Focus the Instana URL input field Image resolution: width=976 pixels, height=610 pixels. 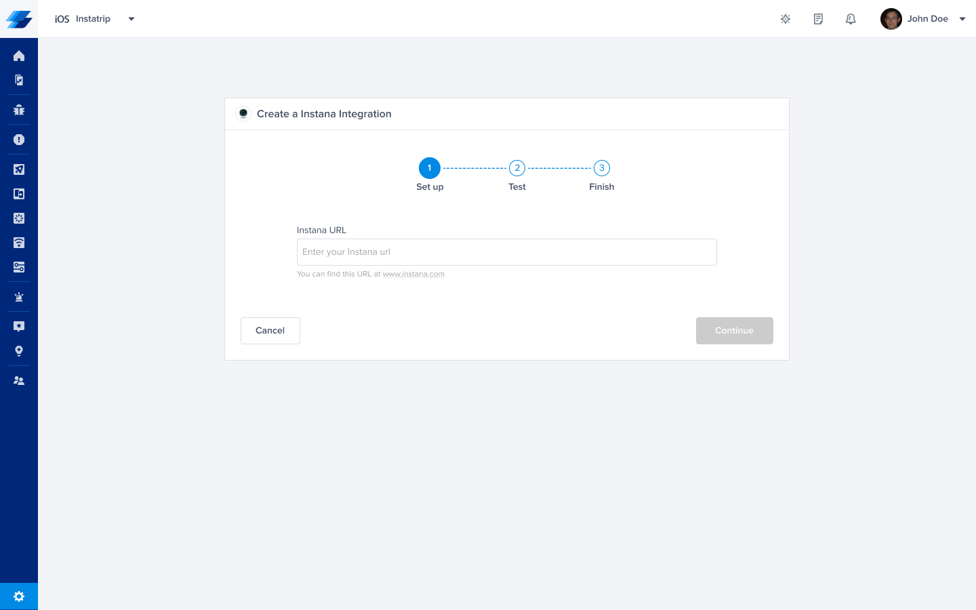click(507, 252)
